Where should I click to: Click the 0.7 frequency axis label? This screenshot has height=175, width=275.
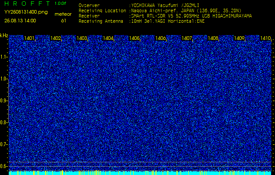point(3,144)
